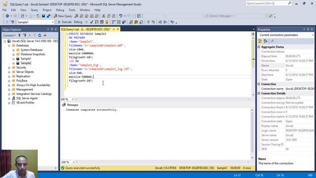Viewport: 316px width, 178px height.
Task: Toggle IntelliSense Enabled icon
Action: point(107,22)
